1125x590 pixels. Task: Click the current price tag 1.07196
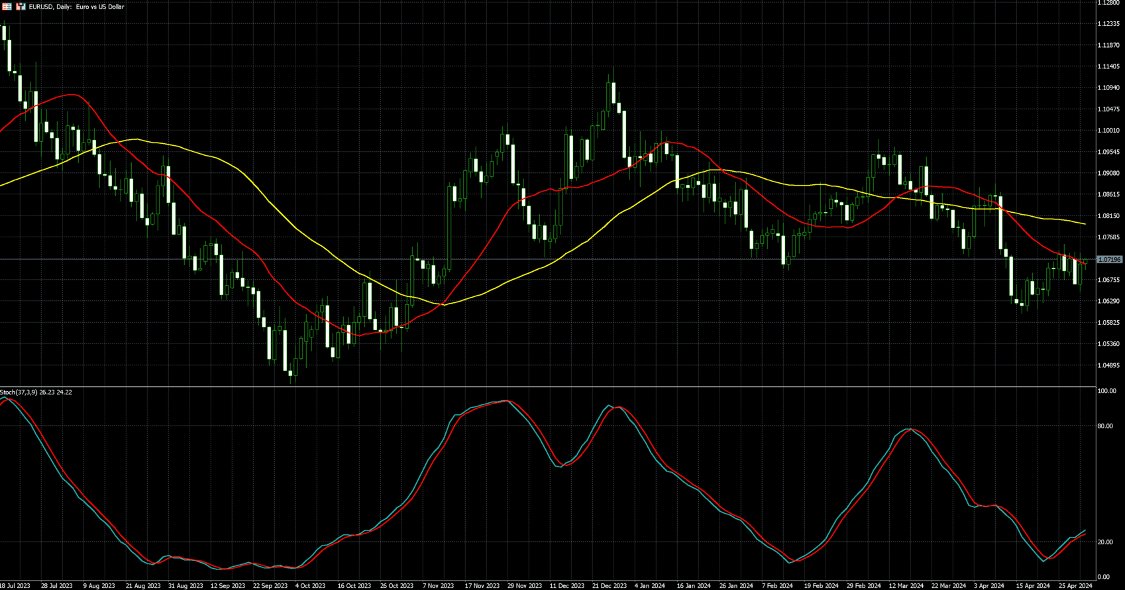tap(1110, 260)
